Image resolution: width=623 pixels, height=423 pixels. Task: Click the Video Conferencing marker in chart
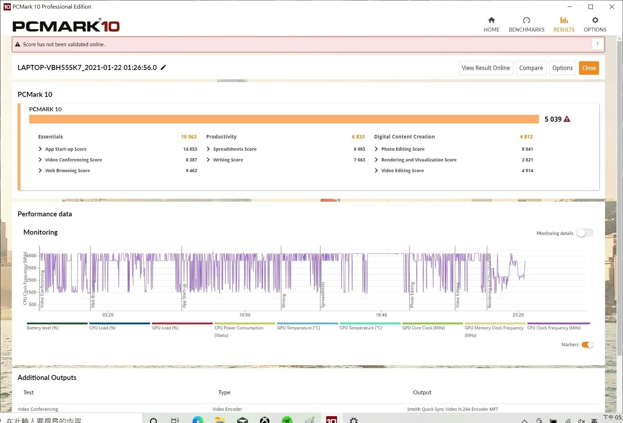point(42,289)
